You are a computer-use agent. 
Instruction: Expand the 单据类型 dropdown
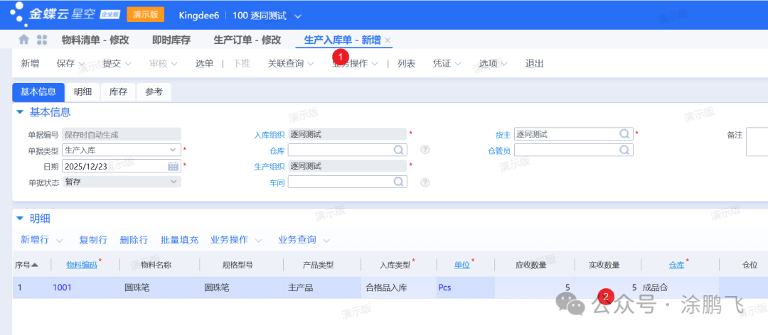click(173, 150)
